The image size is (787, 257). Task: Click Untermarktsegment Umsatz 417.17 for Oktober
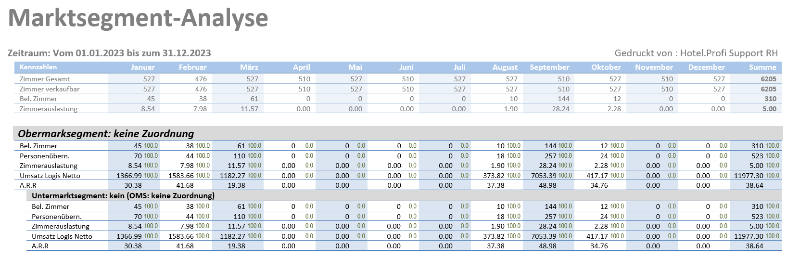click(x=597, y=236)
